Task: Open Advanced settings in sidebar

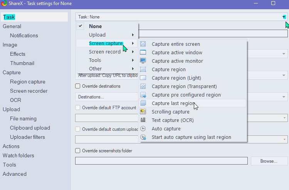Action: pyautogui.click(x=15, y=174)
